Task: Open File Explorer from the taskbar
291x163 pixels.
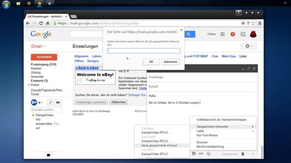Action: [x=18, y=4]
